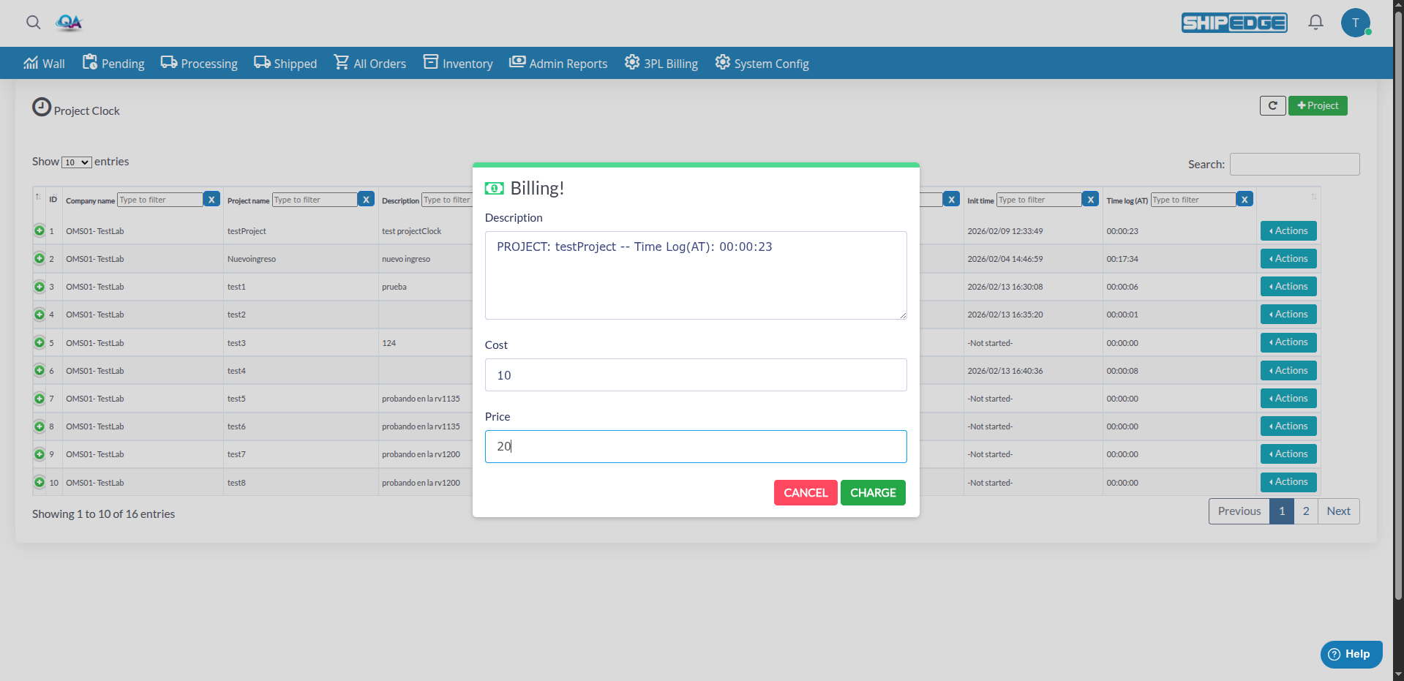Open the notifications bell
This screenshot has width=1404, height=681.
pyautogui.click(x=1315, y=23)
